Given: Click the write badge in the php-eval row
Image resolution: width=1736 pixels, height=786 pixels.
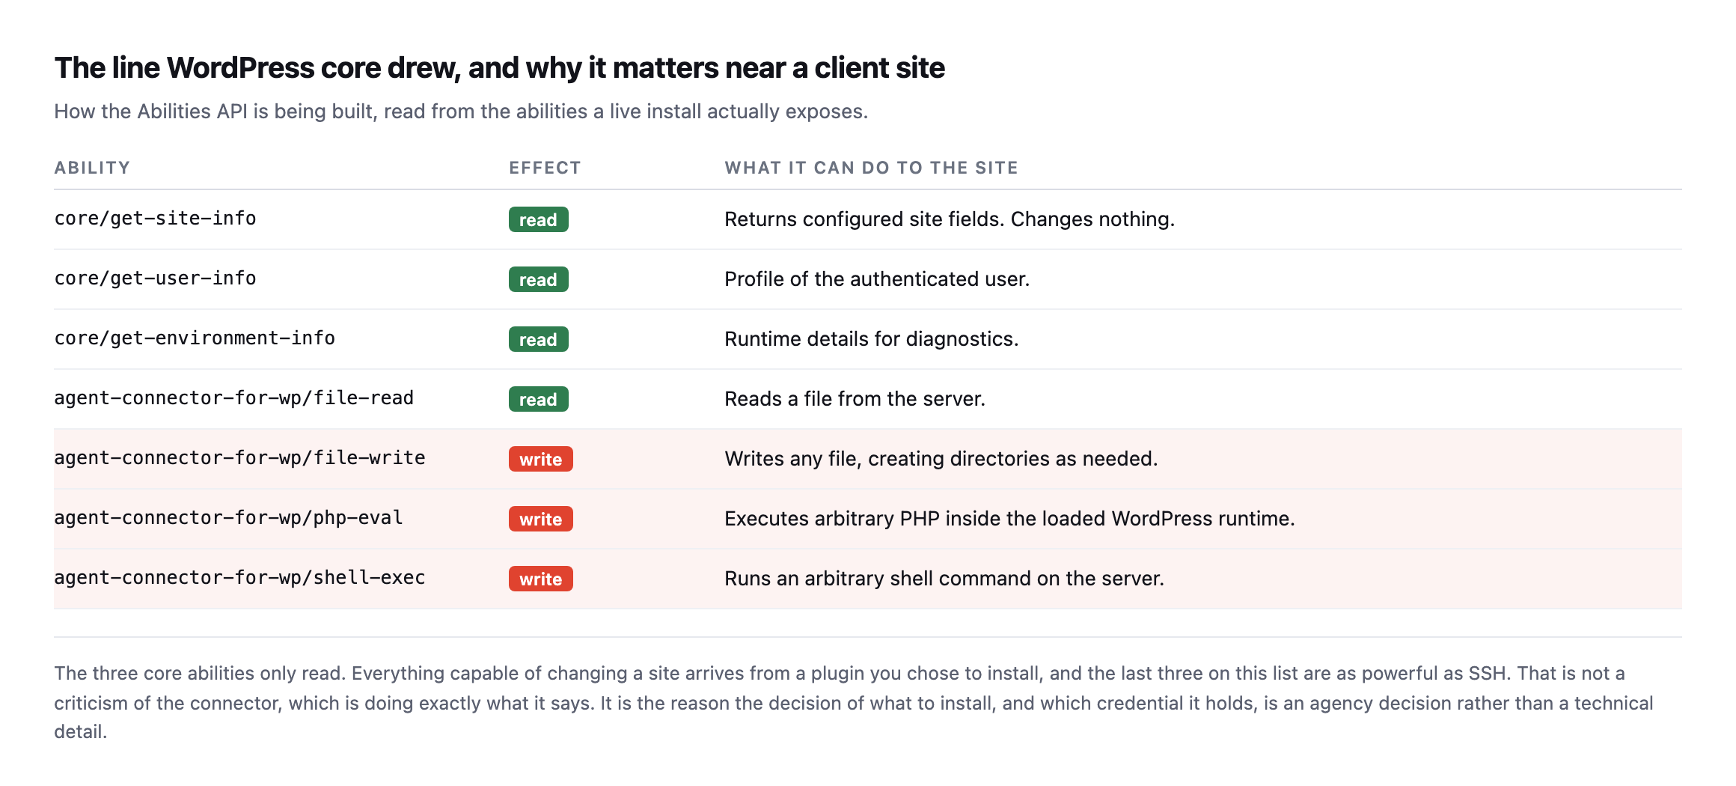Looking at the screenshot, I should tap(541, 519).
